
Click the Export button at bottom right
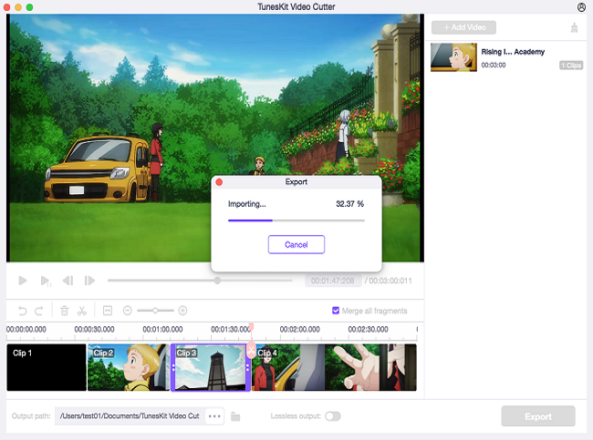538,416
